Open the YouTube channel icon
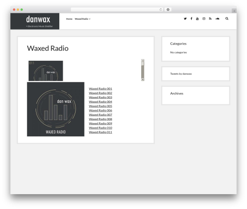This screenshot has height=209, width=247. tap(197, 19)
